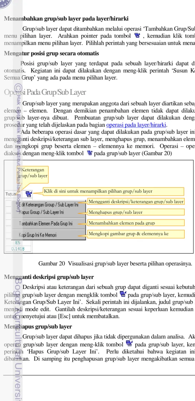Click heading 'Mengatur posisi grup secara otomatis'
195x401 pixels.
point(51,54)
